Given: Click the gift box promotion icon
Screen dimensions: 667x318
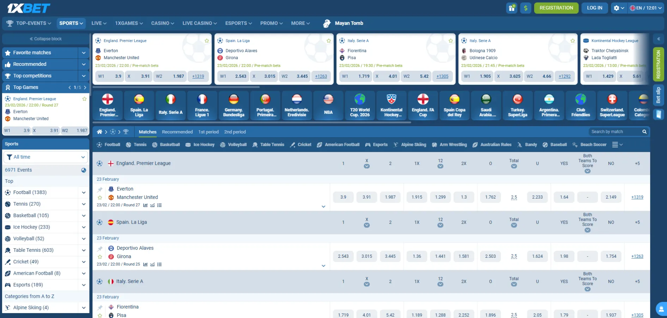Looking at the screenshot, I should [511, 8].
